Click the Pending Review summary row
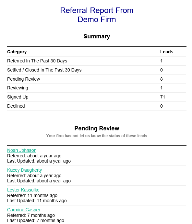This screenshot has height=224, width=192. pyautogui.click(x=97, y=79)
